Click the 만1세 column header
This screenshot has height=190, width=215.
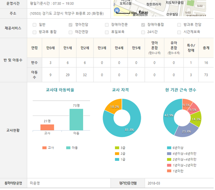pyautogui.click(x=68, y=48)
